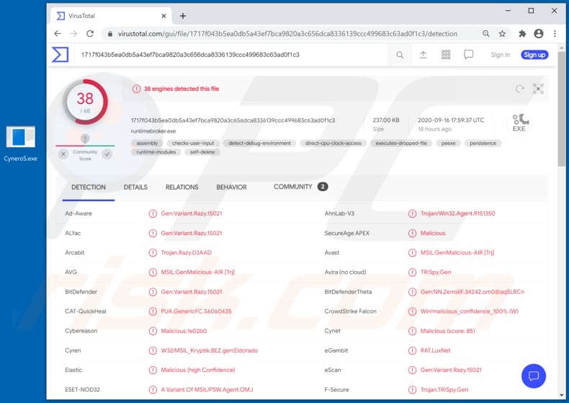
Task: Click the hash search input field
Action: tap(230, 55)
